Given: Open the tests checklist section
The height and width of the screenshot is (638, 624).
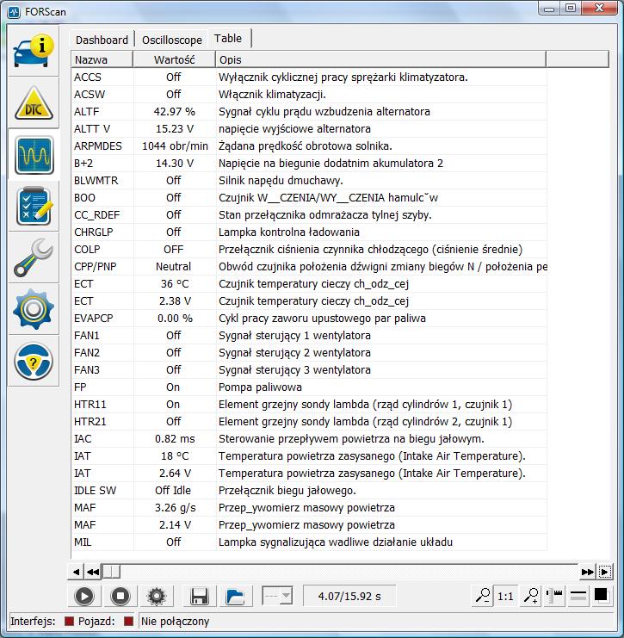Looking at the screenshot, I should (34, 207).
